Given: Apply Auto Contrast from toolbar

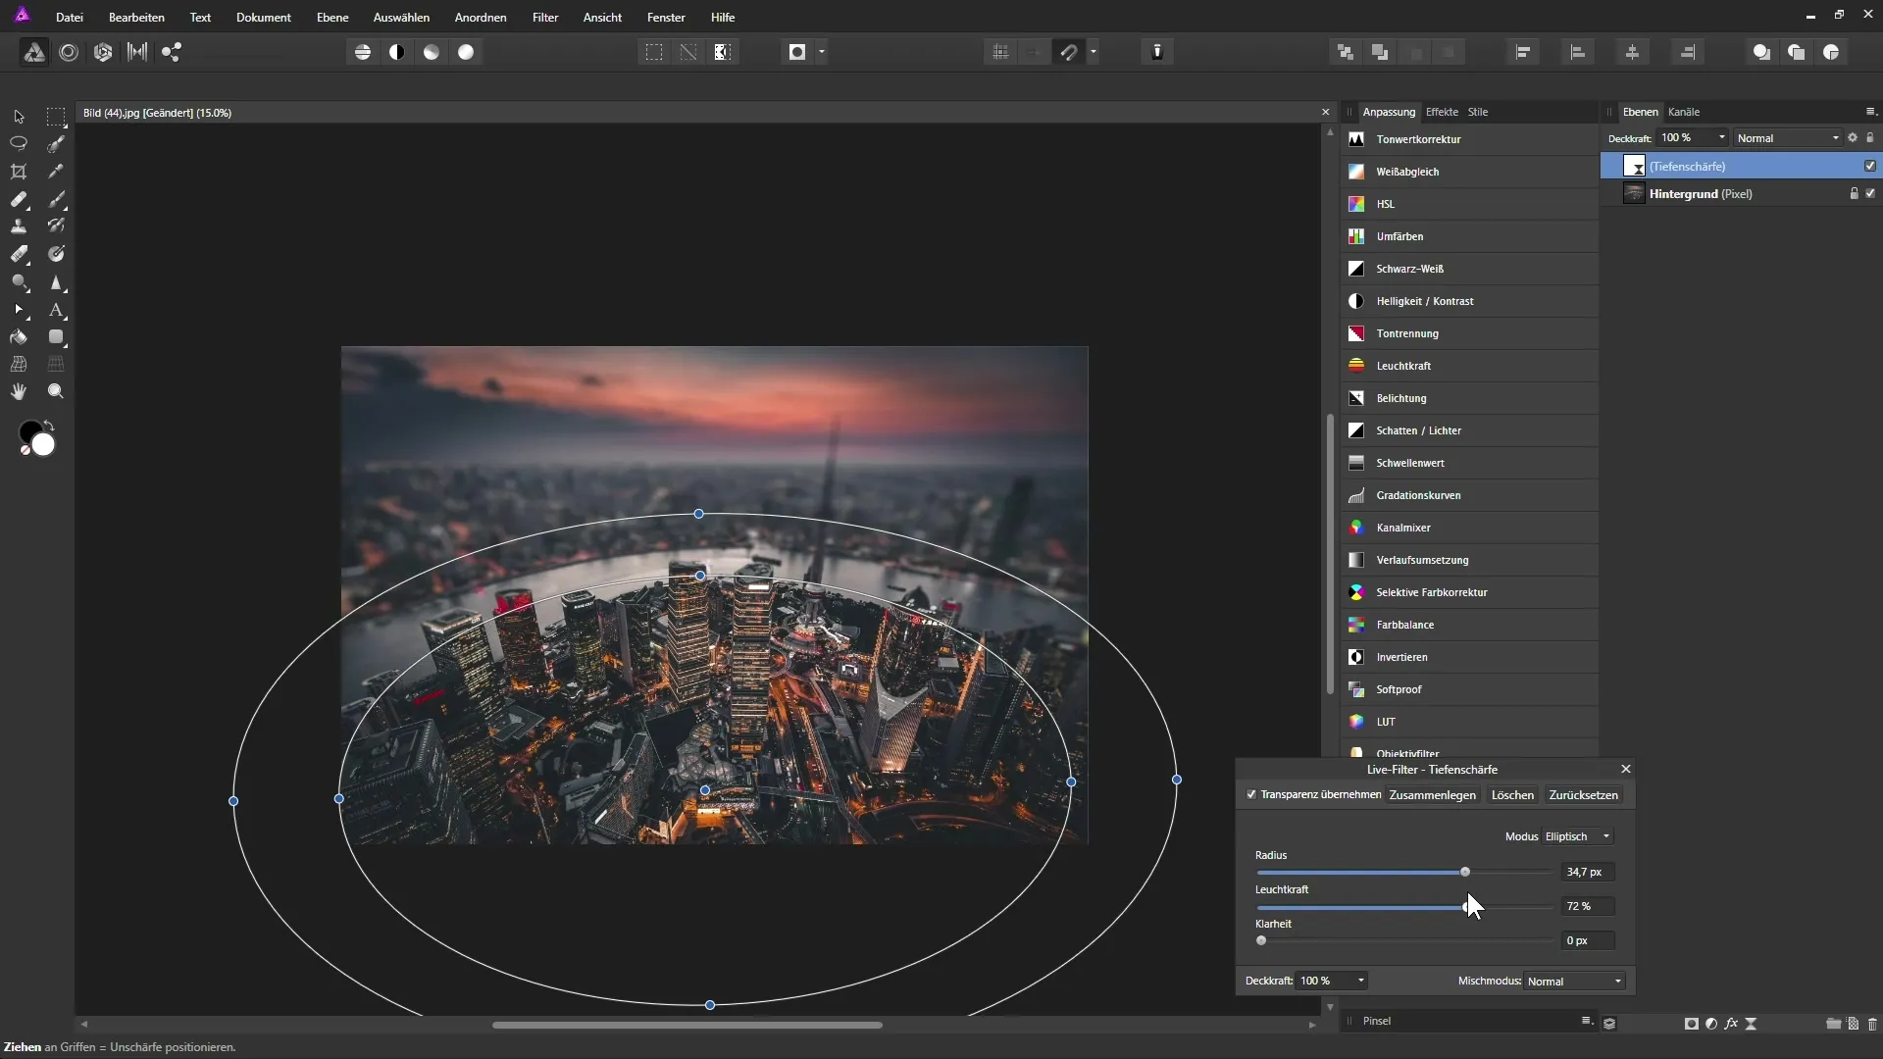Looking at the screenshot, I should click(397, 52).
